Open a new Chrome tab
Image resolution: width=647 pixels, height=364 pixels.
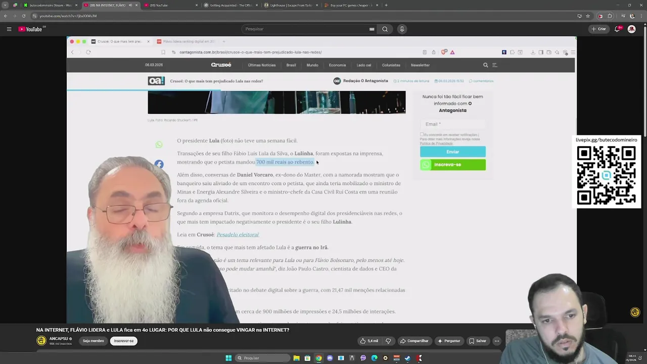(386, 5)
